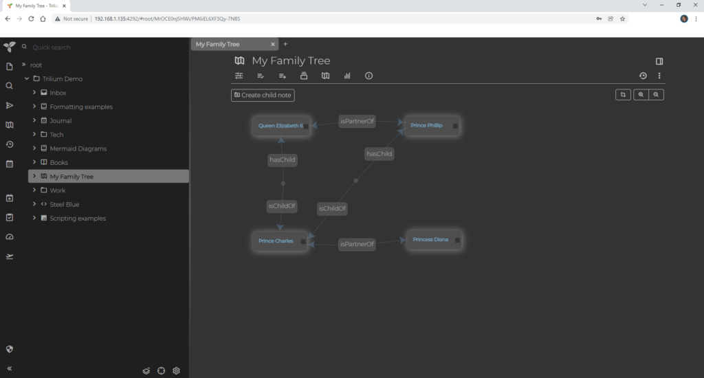The width and height of the screenshot is (704, 378).
Task: Open note info icon in ribbon
Action: coord(368,76)
